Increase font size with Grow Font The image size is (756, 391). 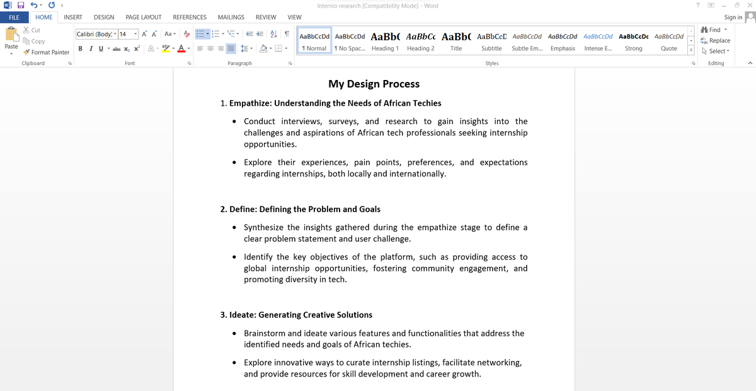(x=145, y=33)
